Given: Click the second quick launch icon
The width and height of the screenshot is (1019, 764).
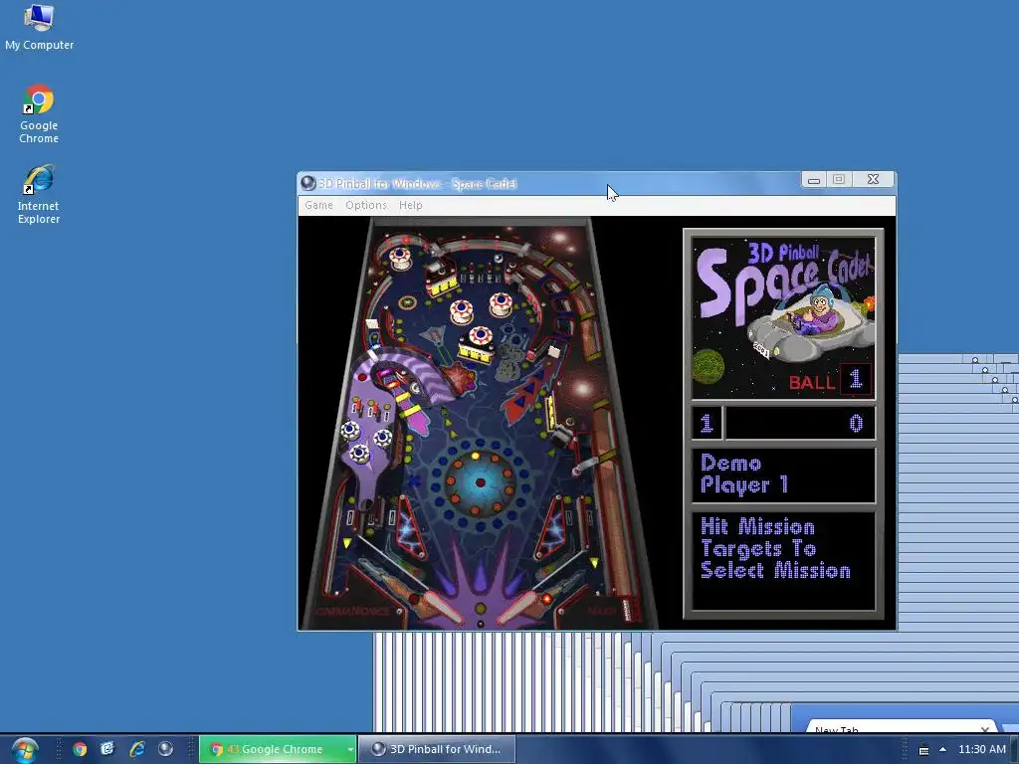Looking at the screenshot, I should click(107, 749).
